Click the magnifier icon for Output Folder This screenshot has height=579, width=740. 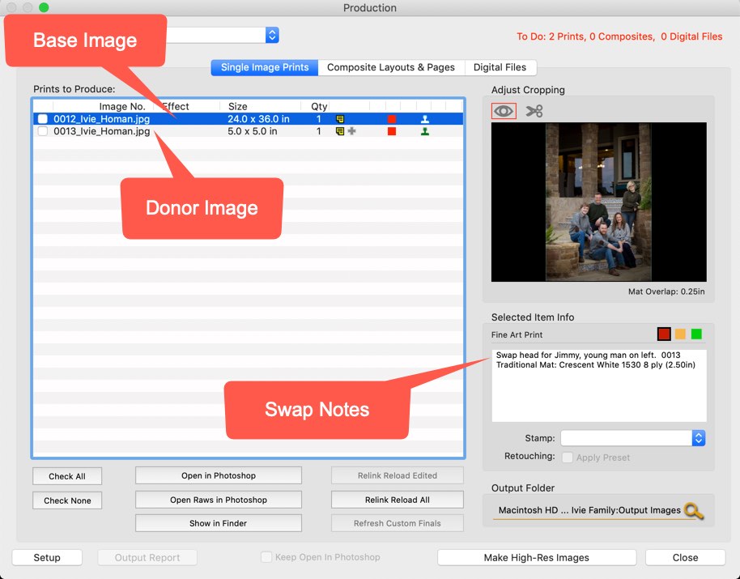coord(693,510)
